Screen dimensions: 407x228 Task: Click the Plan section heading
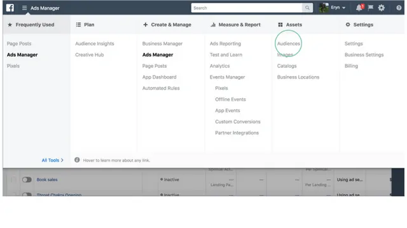85,25
